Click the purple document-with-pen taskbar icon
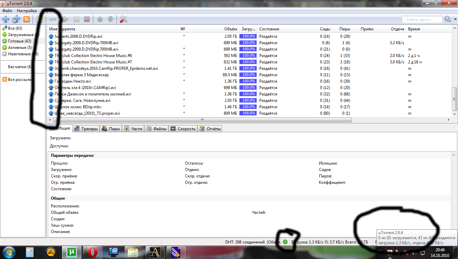 click(x=176, y=252)
